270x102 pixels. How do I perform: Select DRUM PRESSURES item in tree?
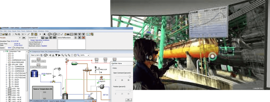click(x=17, y=62)
